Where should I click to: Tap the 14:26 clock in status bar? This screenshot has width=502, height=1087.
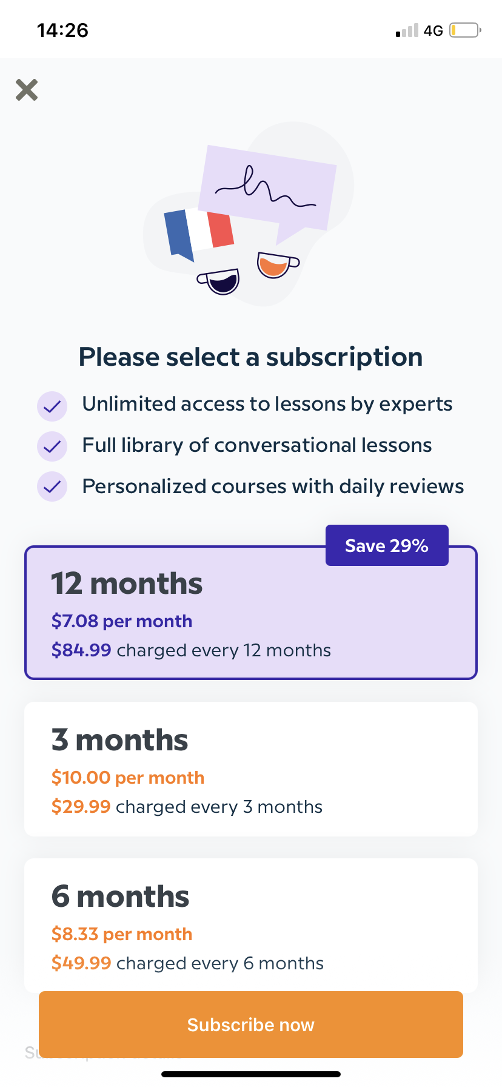pyautogui.click(x=62, y=29)
